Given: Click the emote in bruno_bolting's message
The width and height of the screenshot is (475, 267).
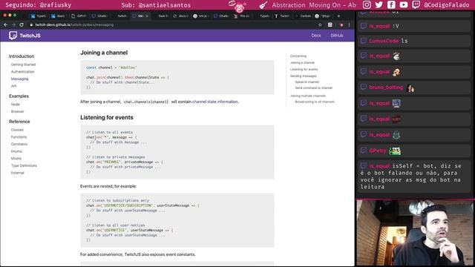Looking at the screenshot, I should point(410,88).
